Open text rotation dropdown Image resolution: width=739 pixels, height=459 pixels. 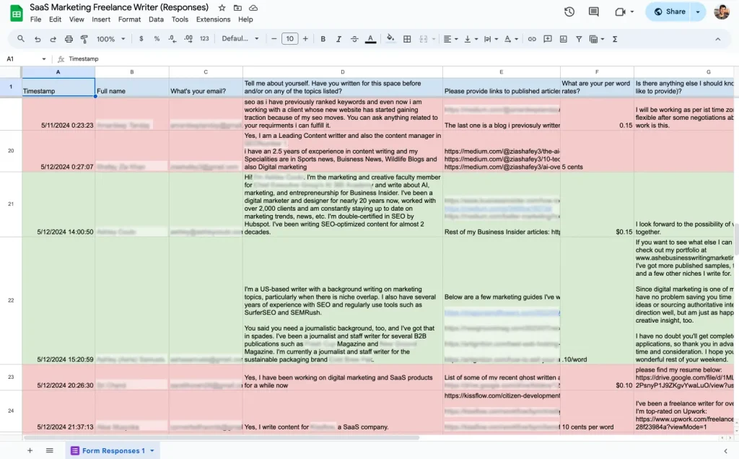click(x=511, y=39)
